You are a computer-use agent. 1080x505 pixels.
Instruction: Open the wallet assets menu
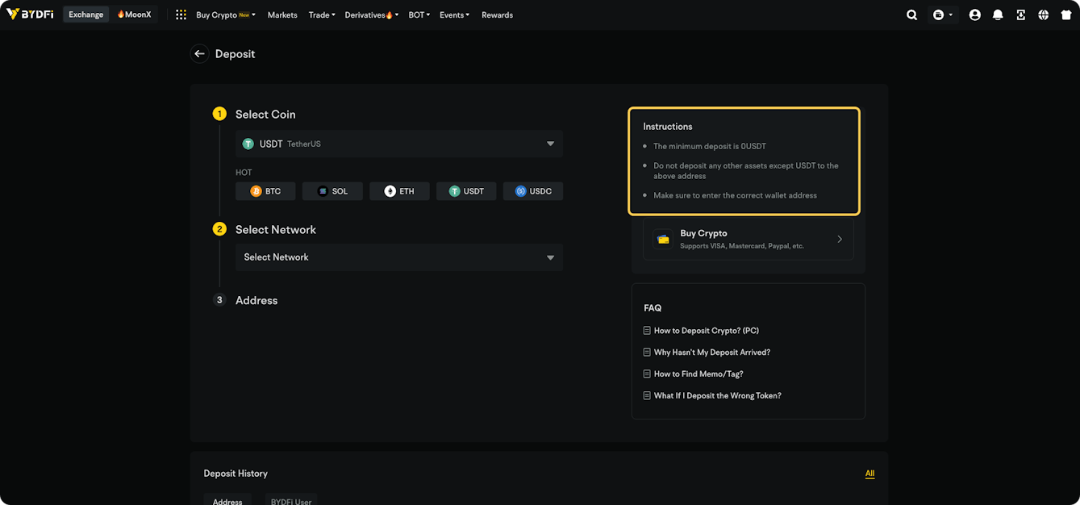[942, 15]
